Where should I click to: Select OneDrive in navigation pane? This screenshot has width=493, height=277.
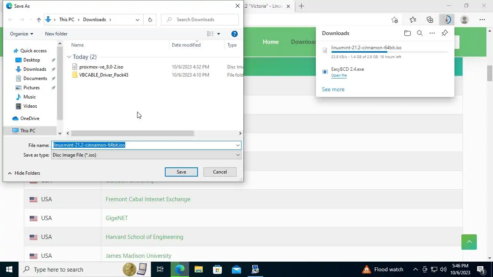click(30, 118)
